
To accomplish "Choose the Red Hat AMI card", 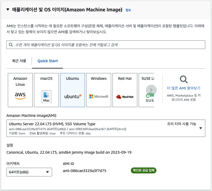I will coord(125,90).
